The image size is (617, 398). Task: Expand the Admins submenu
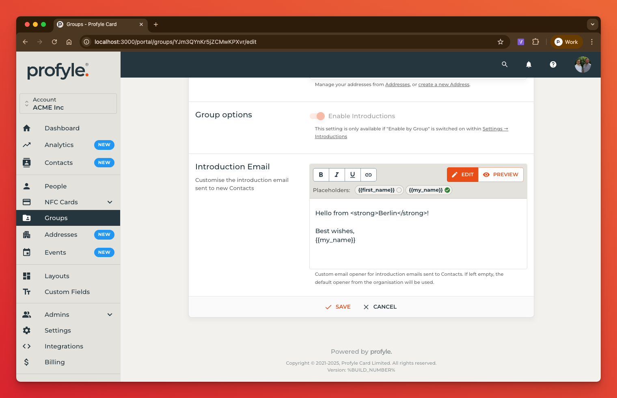(x=110, y=315)
